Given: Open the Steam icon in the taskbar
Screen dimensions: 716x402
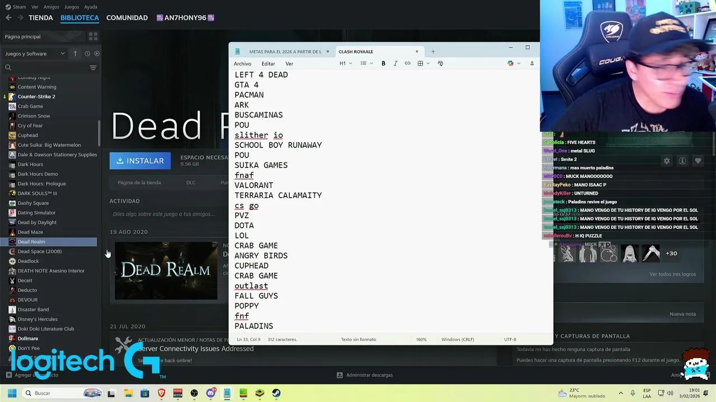Looking at the screenshot, I should coord(276,393).
